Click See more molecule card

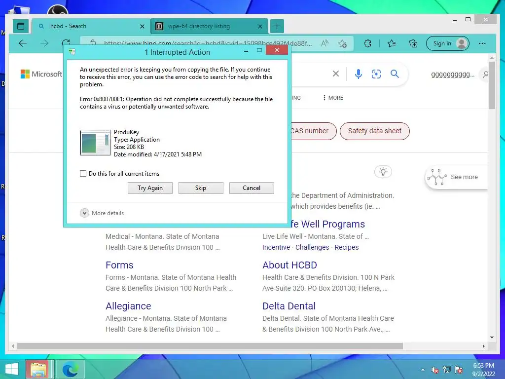point(456,177)
